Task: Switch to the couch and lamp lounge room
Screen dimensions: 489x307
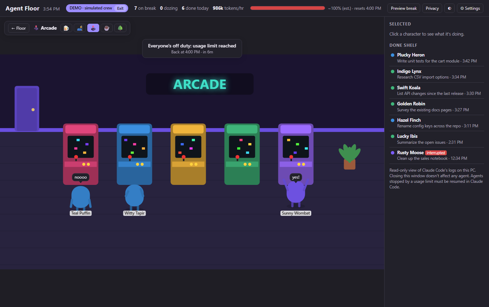Action: 80,28
